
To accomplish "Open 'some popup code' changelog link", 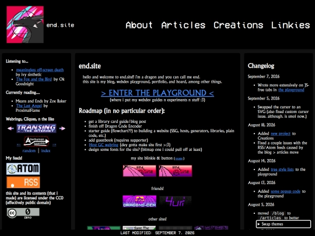I will 285,191.
